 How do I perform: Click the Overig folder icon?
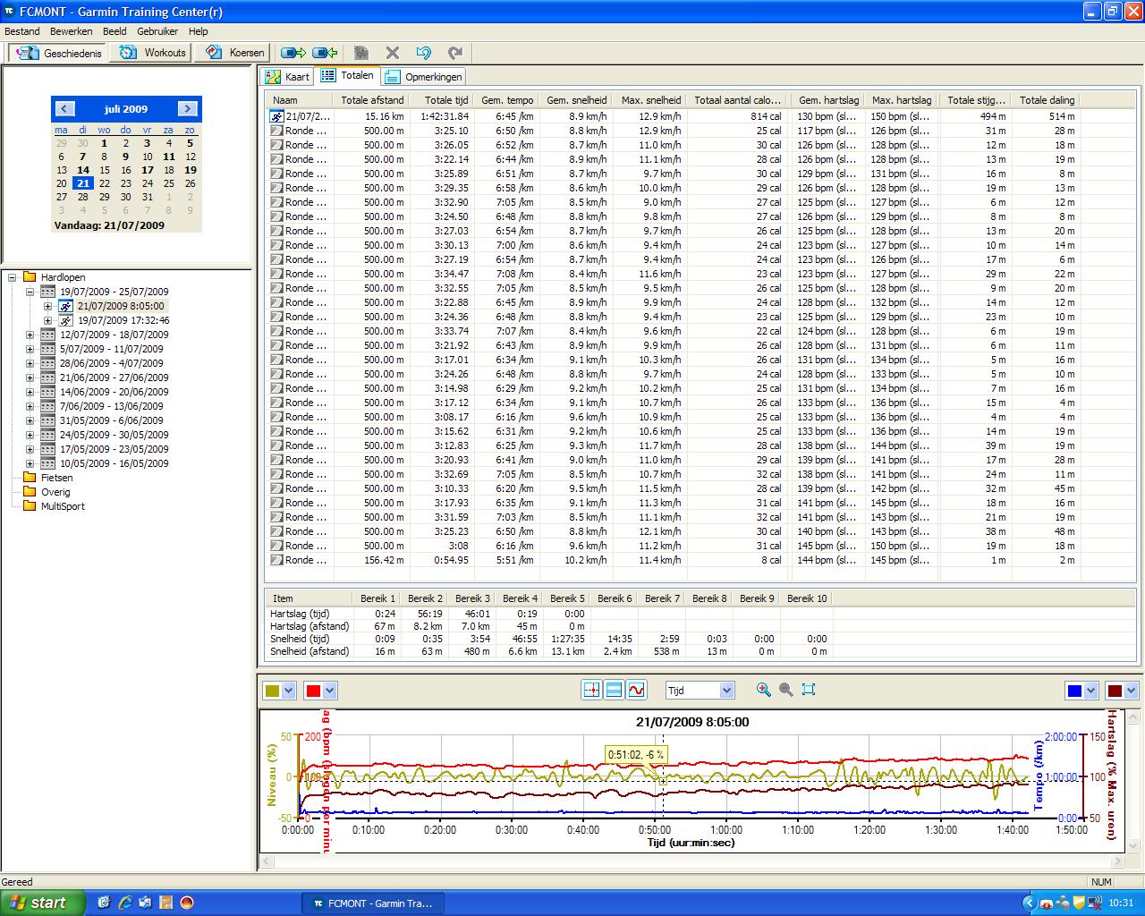30,492
